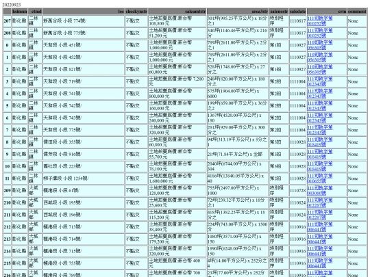Open the crm case link in row 7
This screenshot has height=277, width=370.
tap(320, 130)
